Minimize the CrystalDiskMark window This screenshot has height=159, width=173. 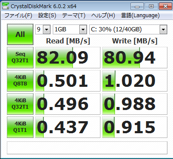tap(137, 6)
